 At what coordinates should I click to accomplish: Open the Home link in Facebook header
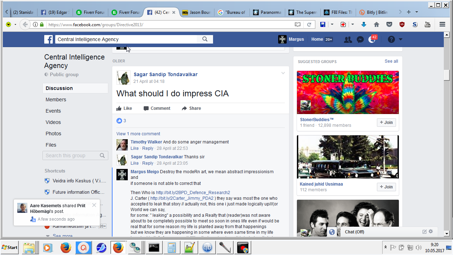tap(317, 39)
